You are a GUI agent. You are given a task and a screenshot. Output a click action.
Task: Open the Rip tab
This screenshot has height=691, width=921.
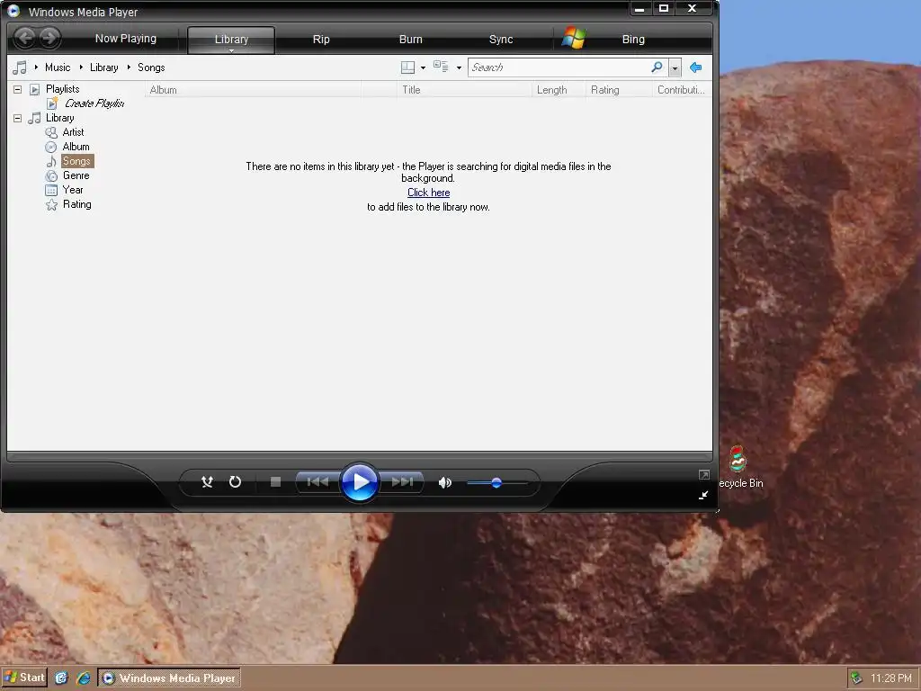click(x=321, y=40)
